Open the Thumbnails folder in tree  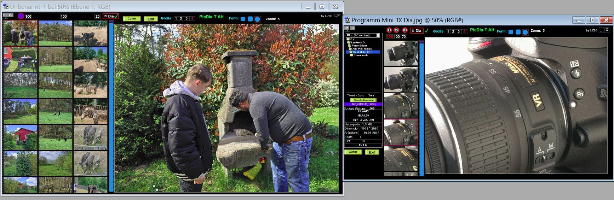pos(361,55)
